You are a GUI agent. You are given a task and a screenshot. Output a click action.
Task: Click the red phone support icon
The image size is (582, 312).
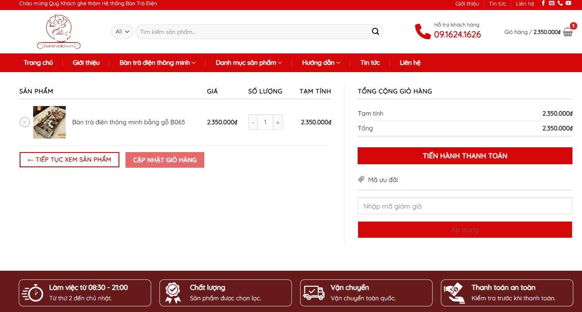click(x=422, y=32)
